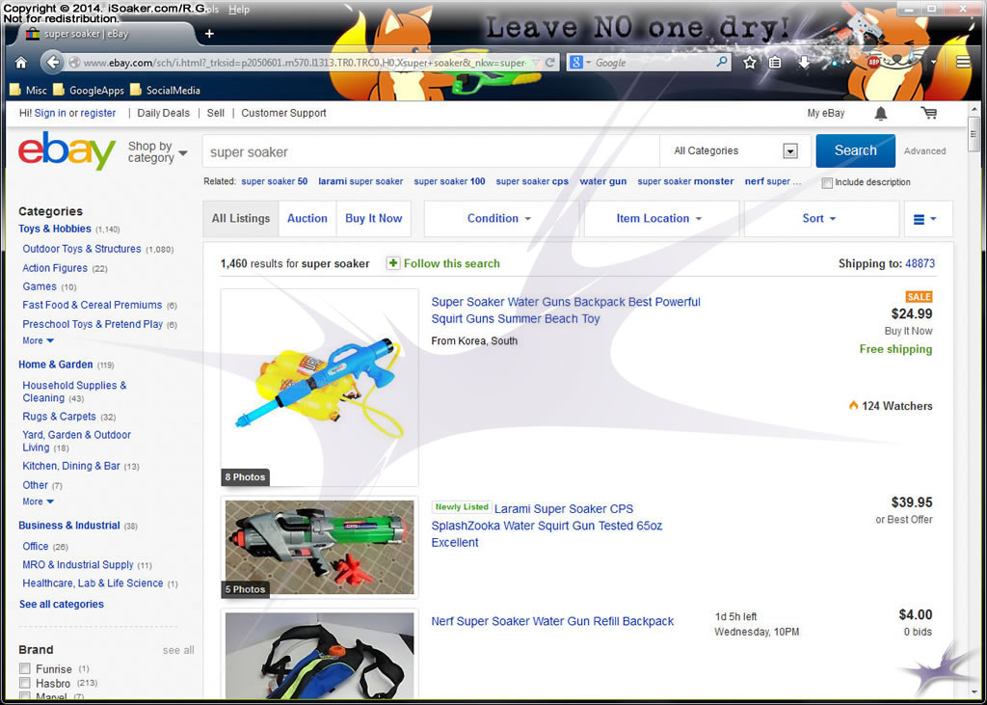
Task: Click the Adblock Plus icon
Action: coord(873,62)
